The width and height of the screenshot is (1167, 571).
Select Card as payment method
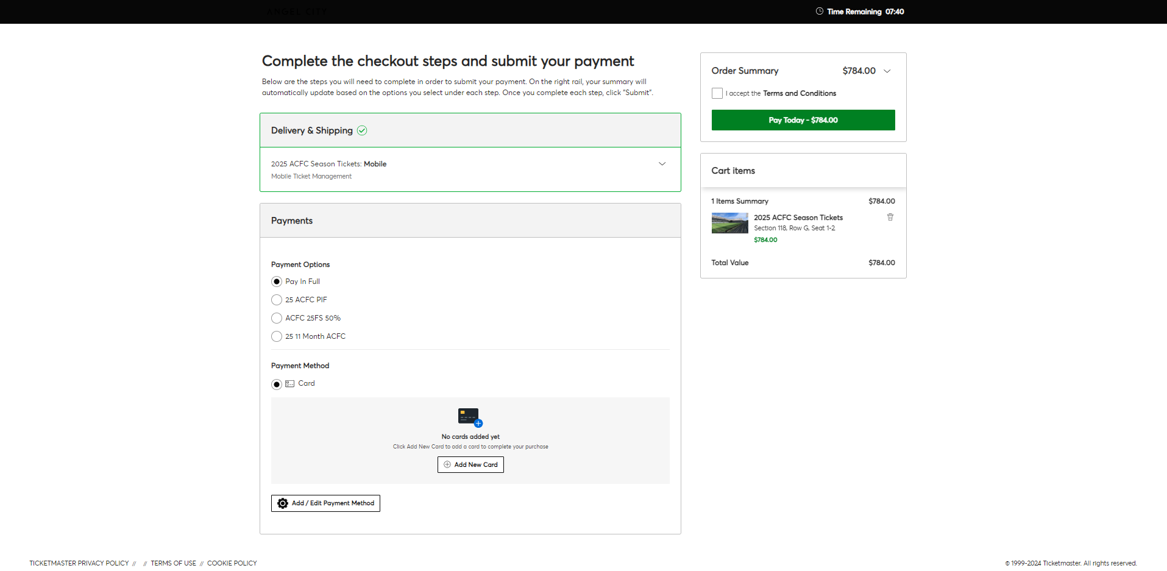[x=277, y=384]
